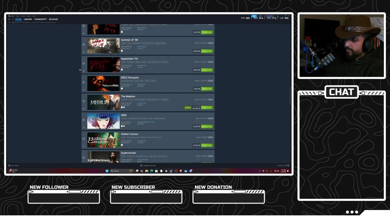390x219 pixels.
Task: Open the COMMUNITY tab in Steam
Action: (x=41, y=19)
